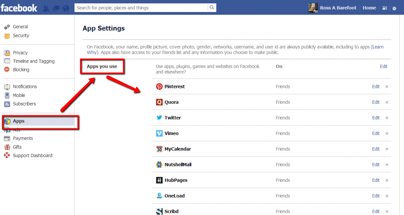Edit OneLoad app settings
The height and width of the screenshot is (215, 404).
pos(376,196)
